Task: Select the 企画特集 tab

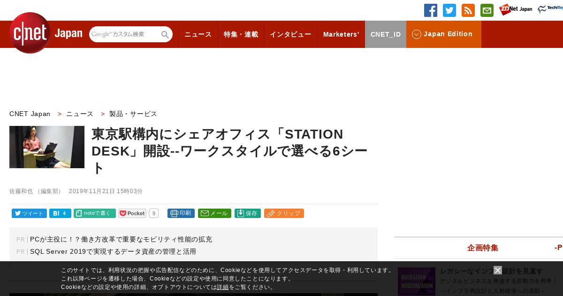Action: pyautogui.click(x=483, y=248)
